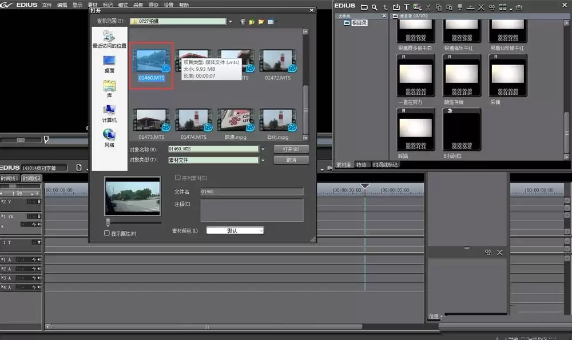Expand the 查找范围 folder dropdown
This screenshot has width=572, height=340.
click(x=230, y=22)
